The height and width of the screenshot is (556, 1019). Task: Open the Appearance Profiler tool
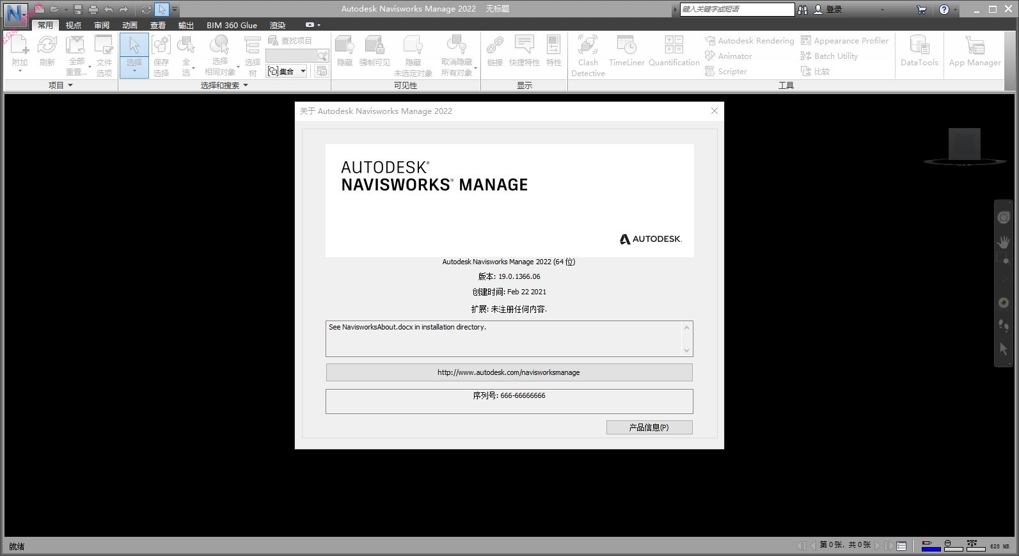[x=844, y=40]
